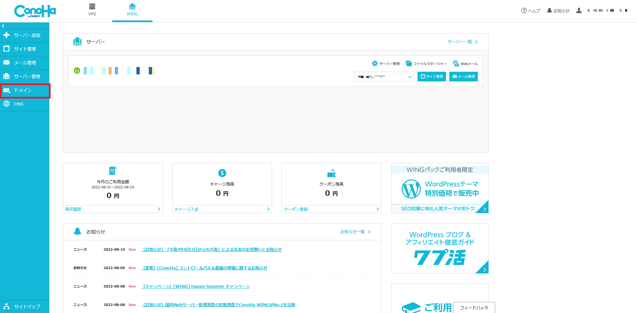The height and width of the screenshot is (313, 637).
Task: Open サイトマップ at sidebar bottom
Action: (x=24, y=306)
